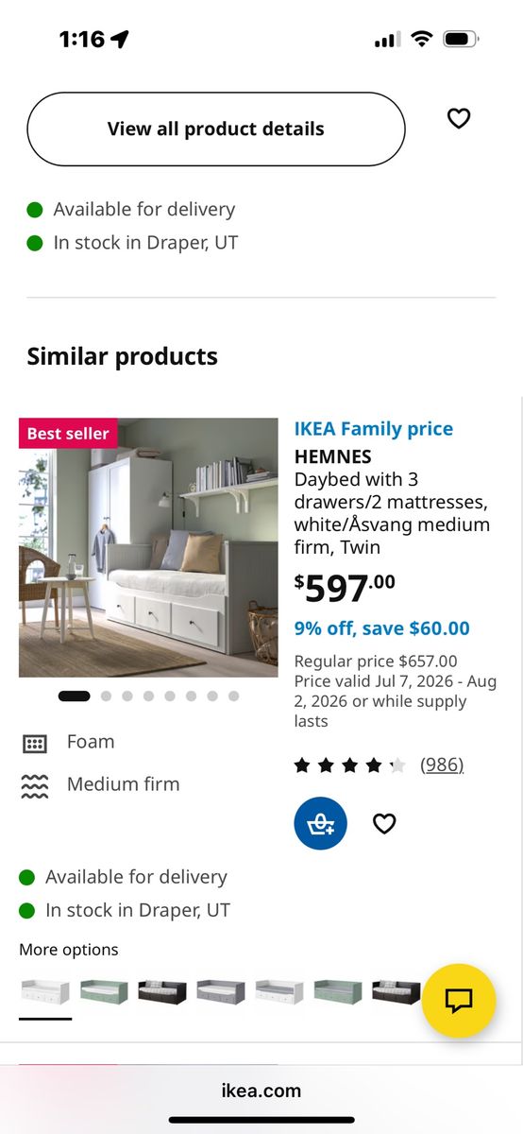This screenshot has height=1134, width=523.
Task: Tap the ikea.com address bar
Action: coord(261,1091)
